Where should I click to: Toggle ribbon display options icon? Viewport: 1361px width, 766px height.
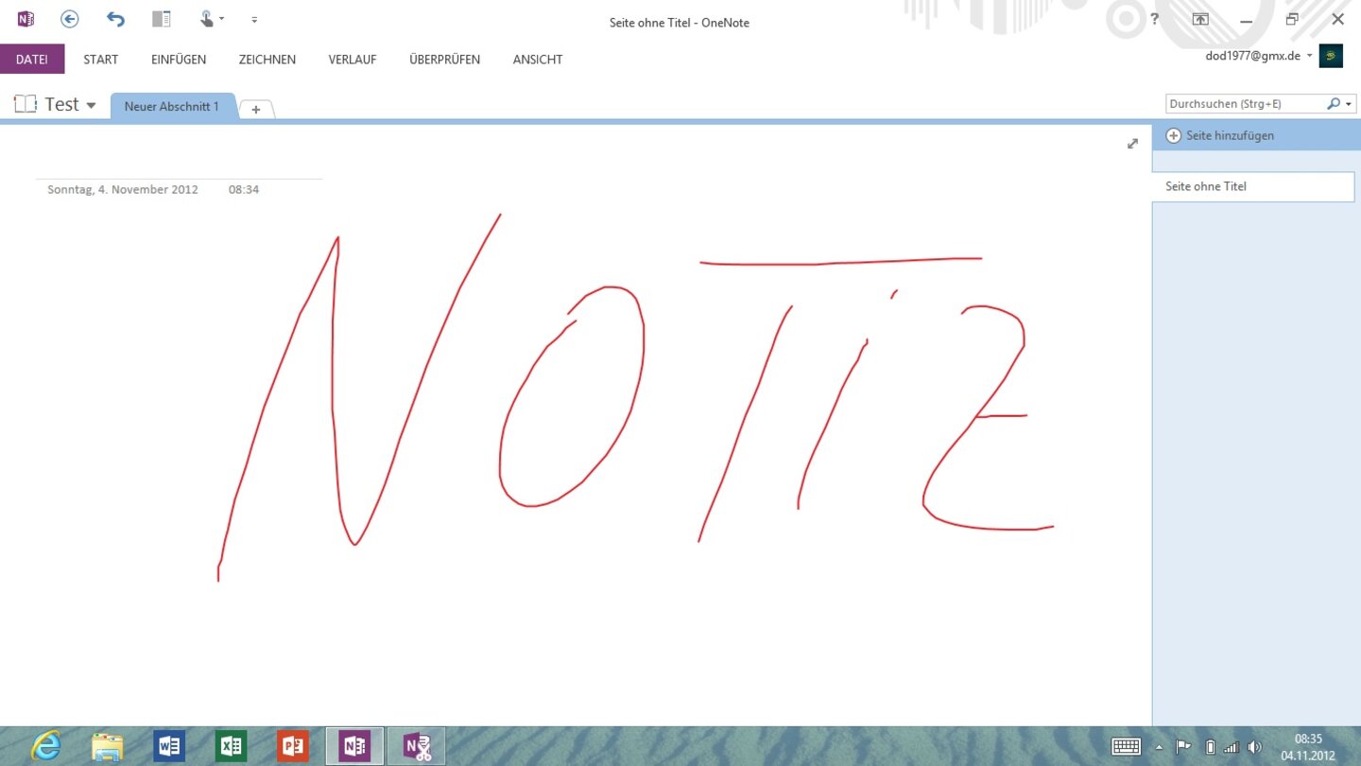[1200, 19]
